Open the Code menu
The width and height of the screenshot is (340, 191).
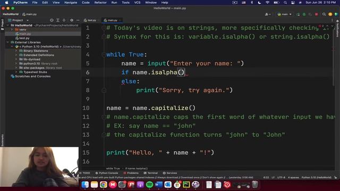(x=86, y=3)
